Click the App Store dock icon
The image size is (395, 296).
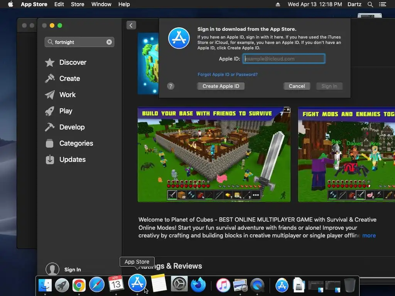137,283
